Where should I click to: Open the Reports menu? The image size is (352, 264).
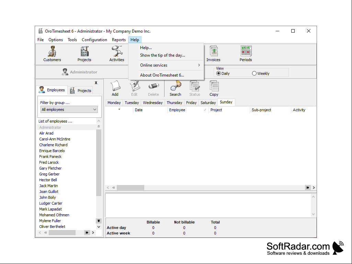point(119,40)
